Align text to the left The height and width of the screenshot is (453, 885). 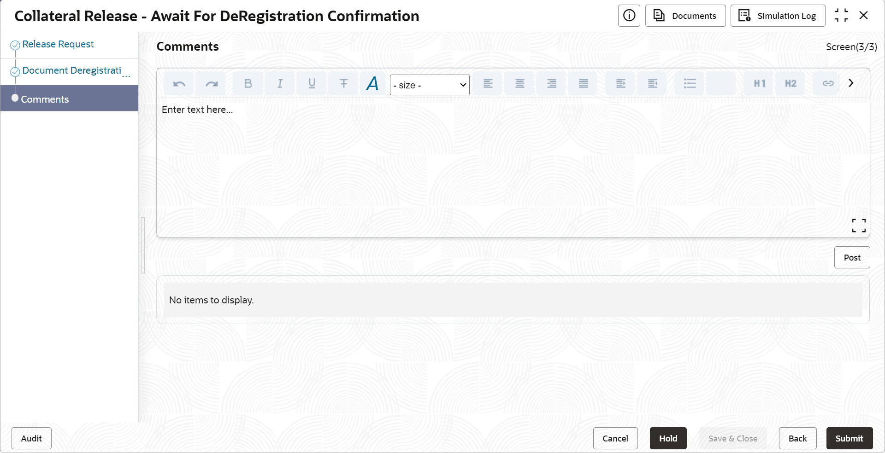(488, 83)
